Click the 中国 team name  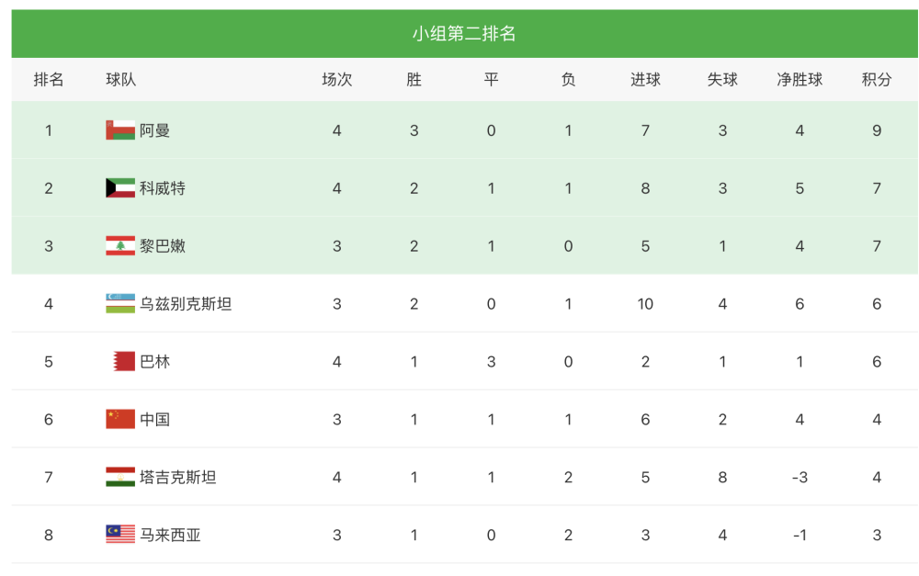click(155, 420)
